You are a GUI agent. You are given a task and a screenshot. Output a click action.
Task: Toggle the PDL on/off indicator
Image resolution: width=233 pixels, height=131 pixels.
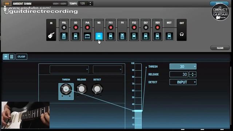64,28
